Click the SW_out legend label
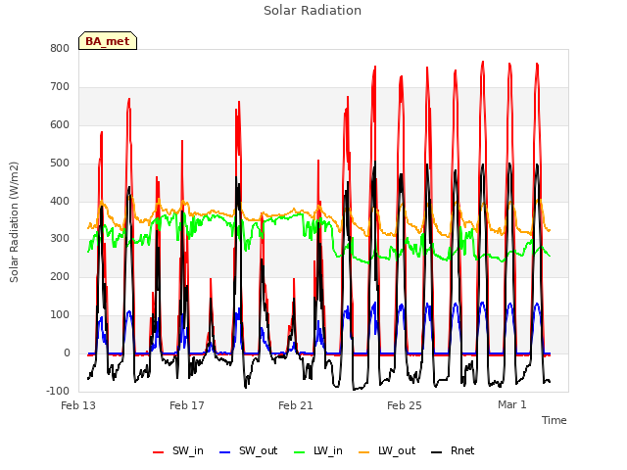 click(x=259, y=451)
